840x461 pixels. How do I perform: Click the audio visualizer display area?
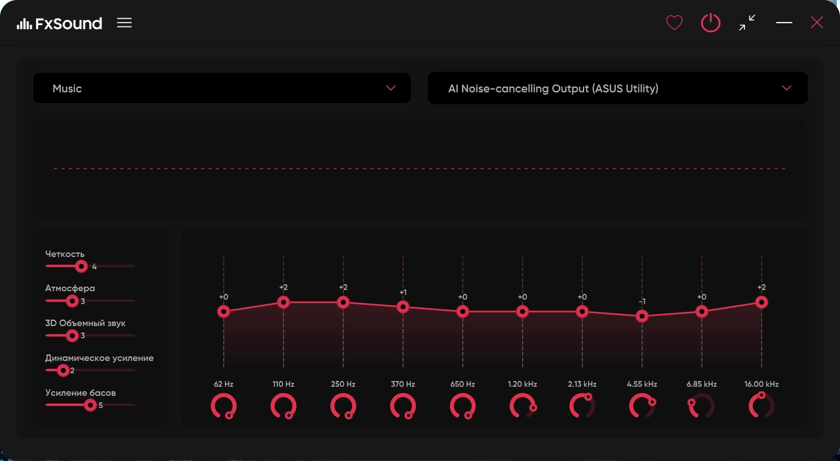(420, 169)
